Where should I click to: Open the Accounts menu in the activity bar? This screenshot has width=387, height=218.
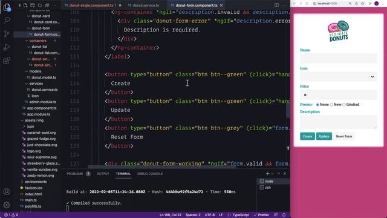(x=7, y=191)
